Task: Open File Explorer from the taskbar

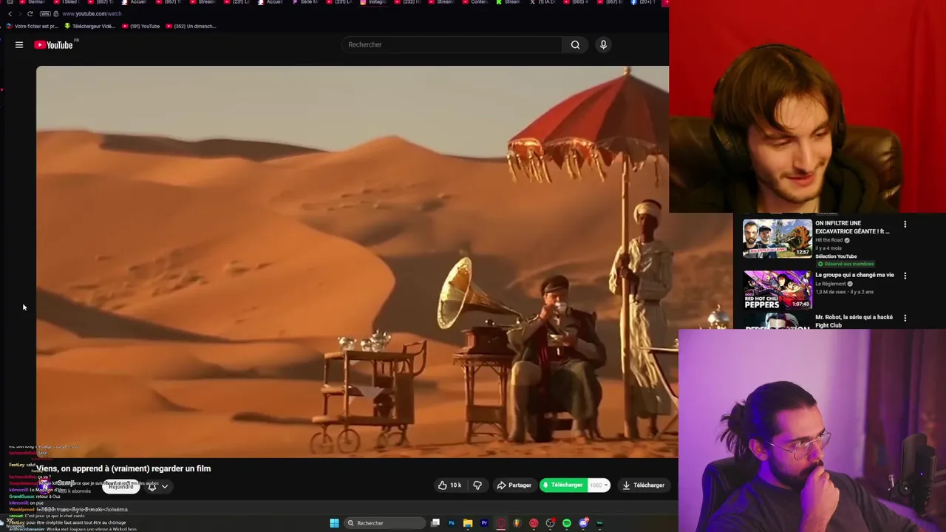Action: pos(468,523)
